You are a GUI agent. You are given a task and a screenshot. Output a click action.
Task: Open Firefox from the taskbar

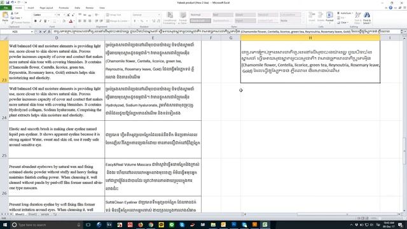141,225
